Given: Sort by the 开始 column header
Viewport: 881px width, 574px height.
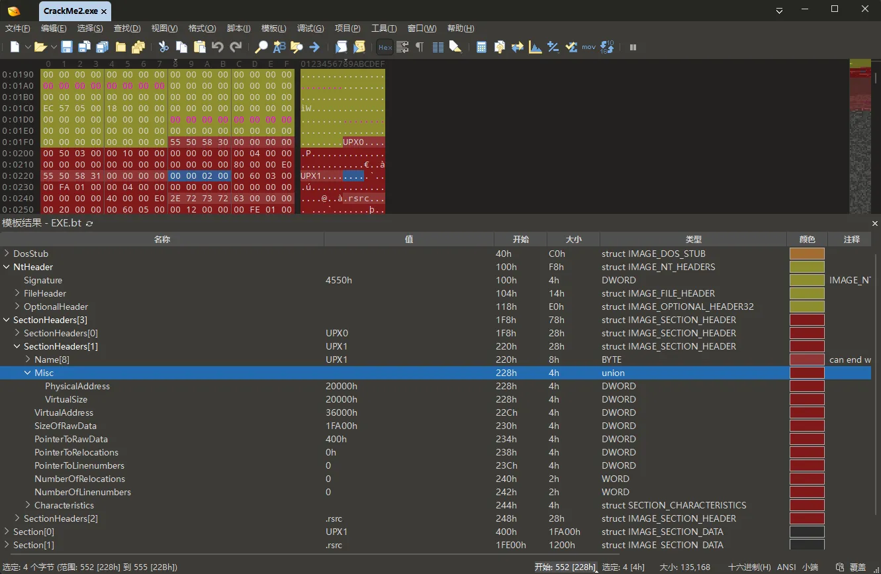Looking at the screenshot, I should (x=520, y=239).
